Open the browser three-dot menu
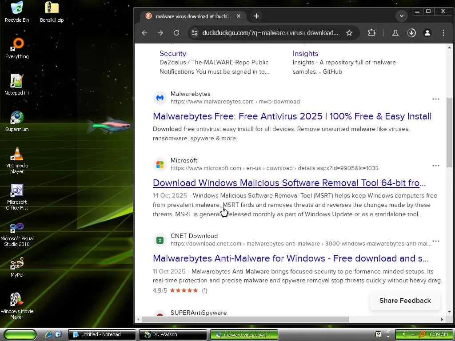The image size is (455, 341). click(443, 33)
